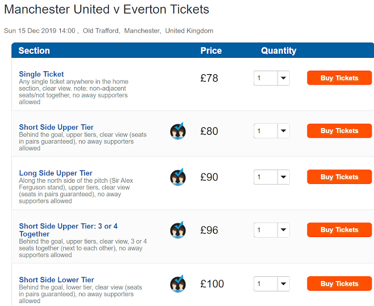
Task: Click paired-seats icon for Short Side Lower Tier
Action: [x=178, y=284]
